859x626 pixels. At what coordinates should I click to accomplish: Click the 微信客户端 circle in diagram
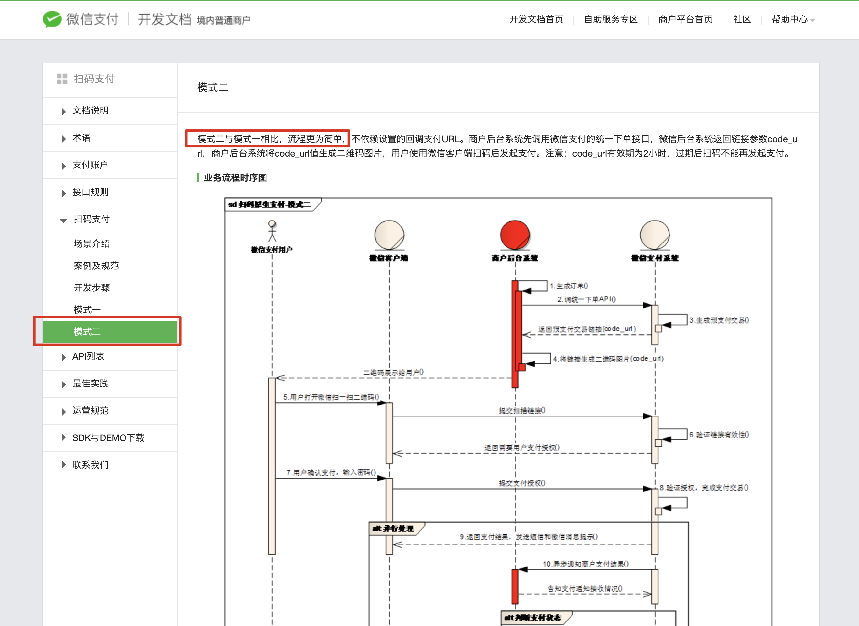(389, 235)
